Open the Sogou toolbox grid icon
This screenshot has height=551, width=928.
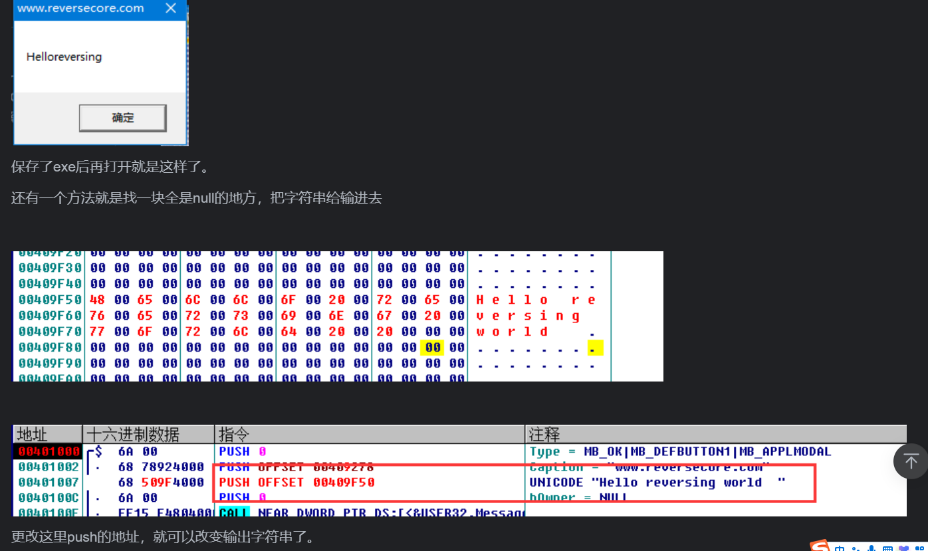[x=919, y=549]
